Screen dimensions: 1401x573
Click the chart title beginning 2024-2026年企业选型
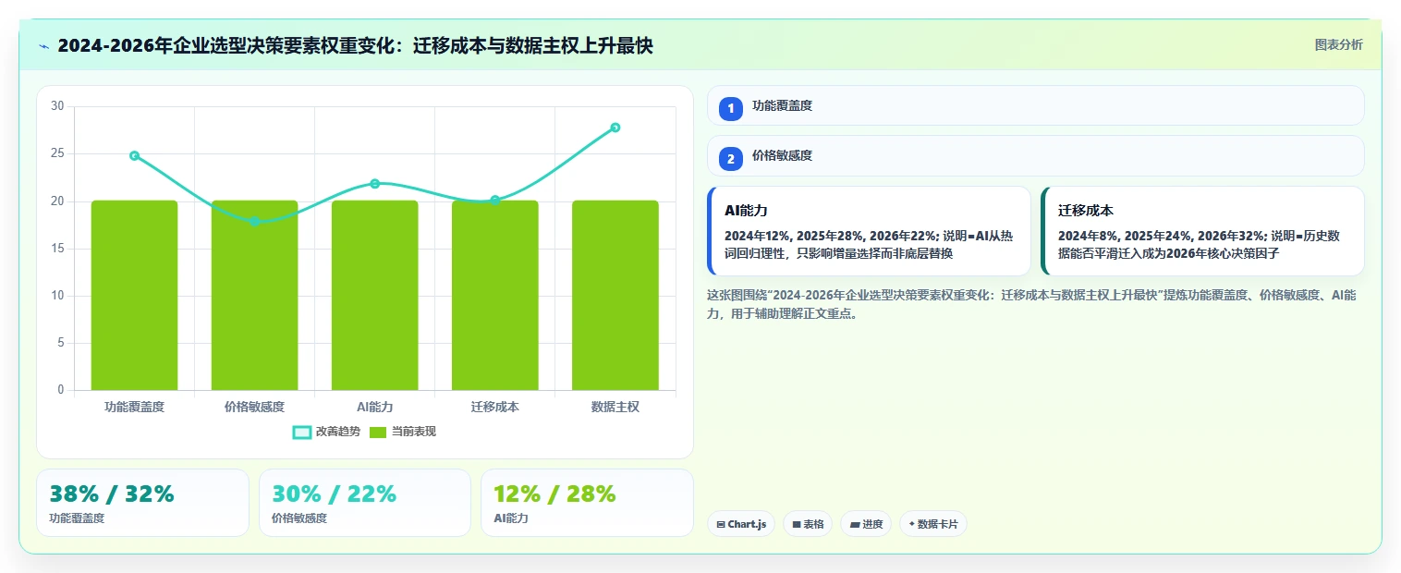[x=356, y=45]
